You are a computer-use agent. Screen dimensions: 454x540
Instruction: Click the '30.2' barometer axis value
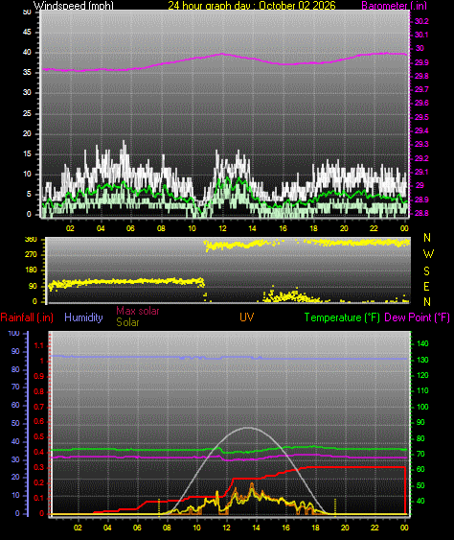(x=421, y=21)
